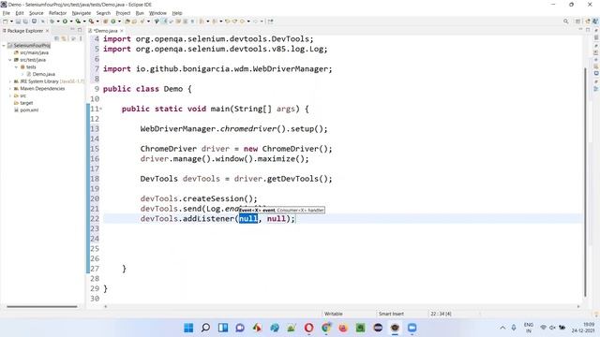
Task: Click the Save All toolbar icon
Action: pyautogui.click(x=25, y=22)
